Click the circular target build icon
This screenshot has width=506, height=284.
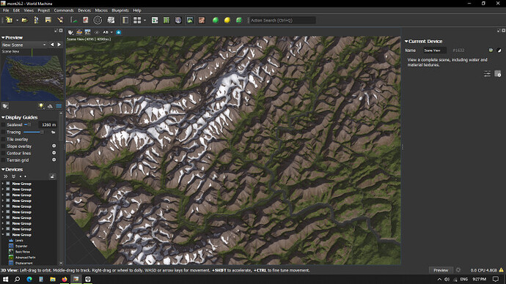click(98, 20)
